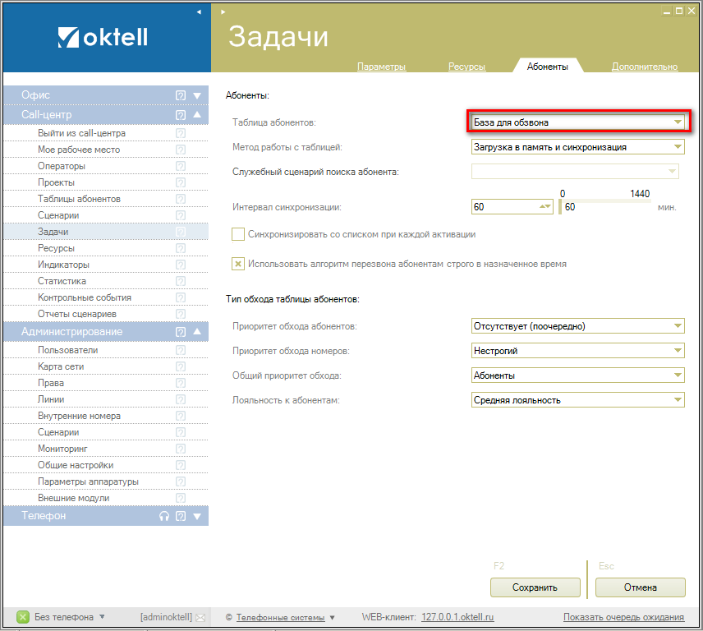Click help icon beside Проекты

[x=180, y=182]
